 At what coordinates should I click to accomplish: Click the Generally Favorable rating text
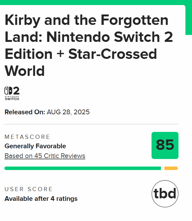(35, 146)
